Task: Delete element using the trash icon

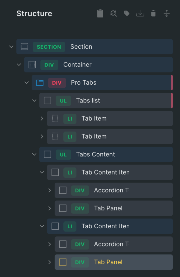Action: click(153, 14)
